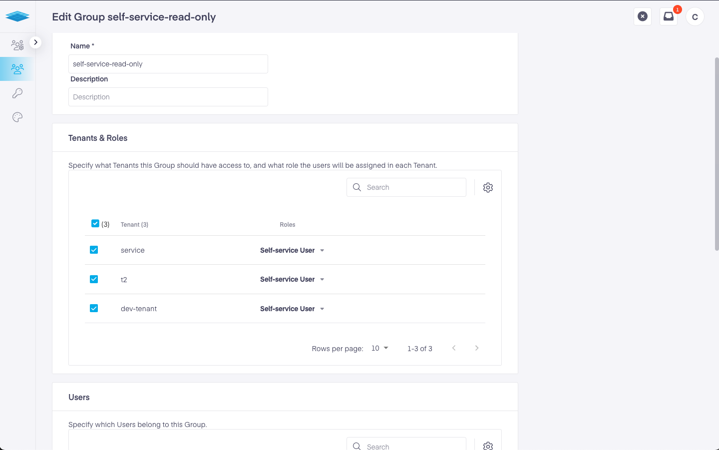Select the Groups sidebar icon

point(17,69)
